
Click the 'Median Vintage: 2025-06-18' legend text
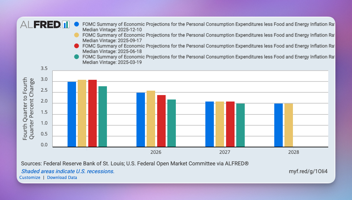tap(108, 51)
